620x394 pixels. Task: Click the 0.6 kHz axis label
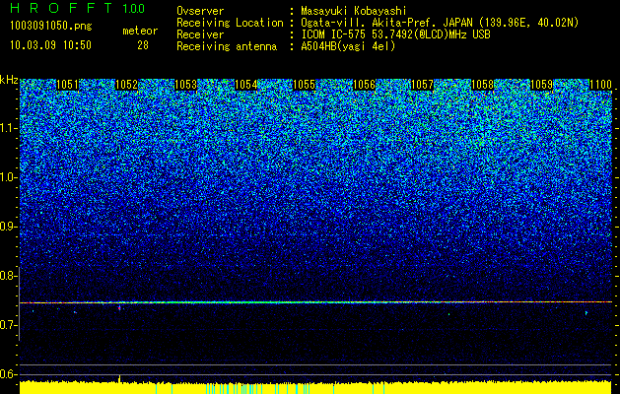tap(8, 374)
